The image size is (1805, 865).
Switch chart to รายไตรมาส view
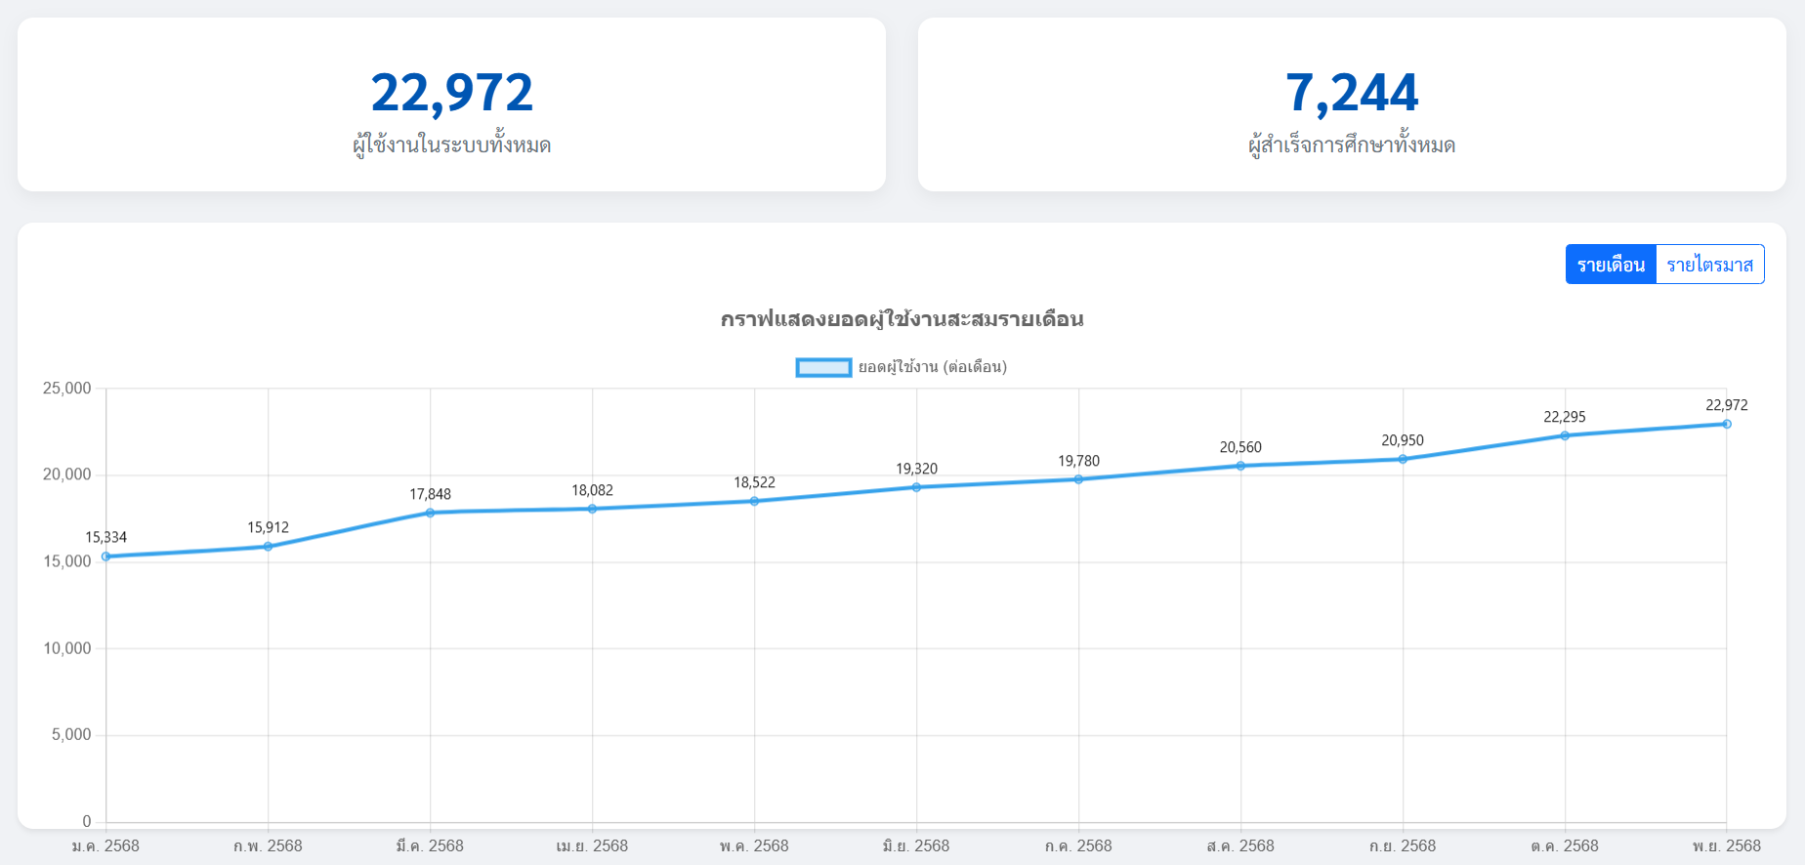tap(1709, 265)
